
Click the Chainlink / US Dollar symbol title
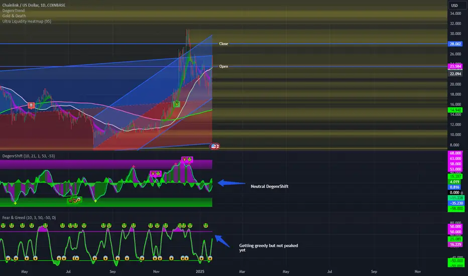coord(34,5)
